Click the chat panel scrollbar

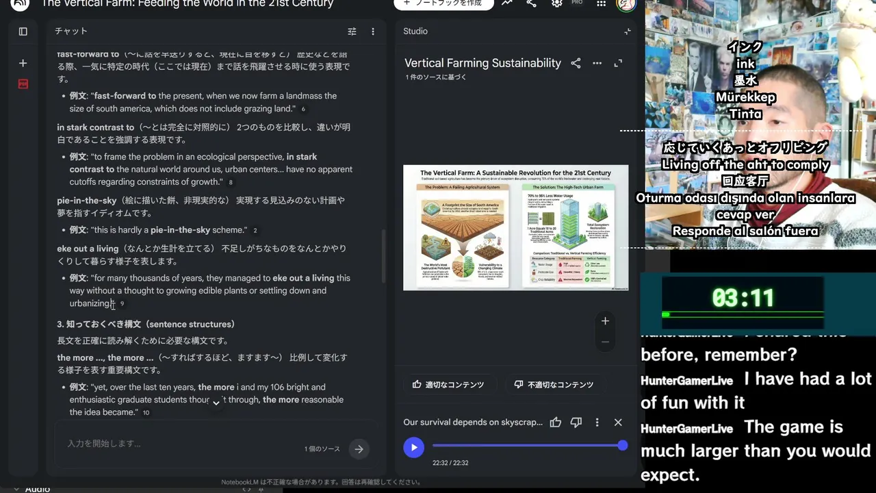pyautogui.click(x=383, y=257)
